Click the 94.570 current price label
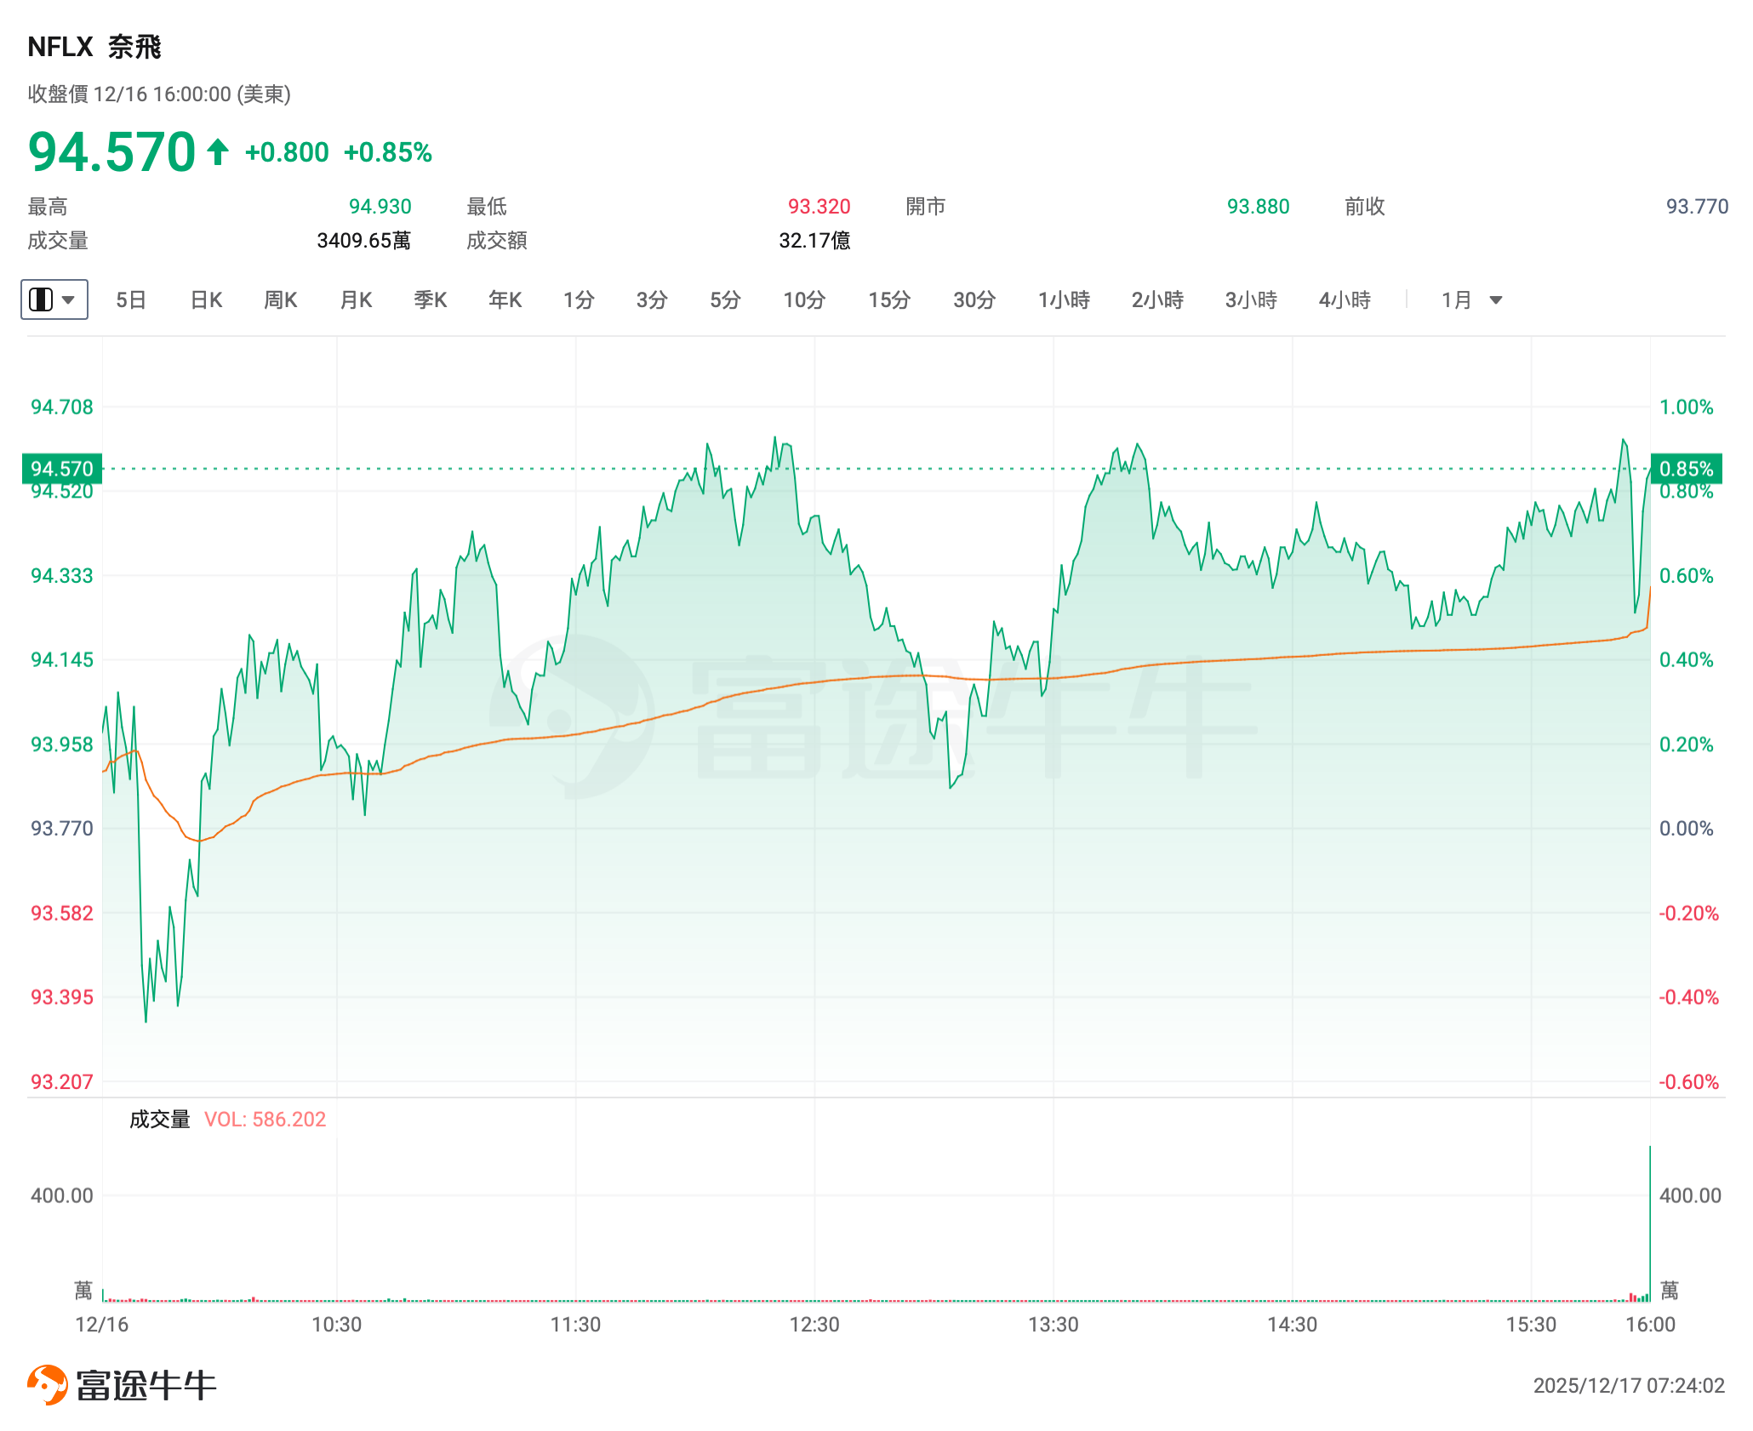1753x1431 pixels. click(x=61, y=469)
